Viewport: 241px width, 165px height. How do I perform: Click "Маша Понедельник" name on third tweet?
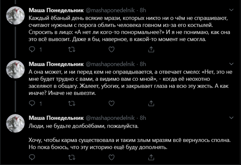tap(55, 118)
